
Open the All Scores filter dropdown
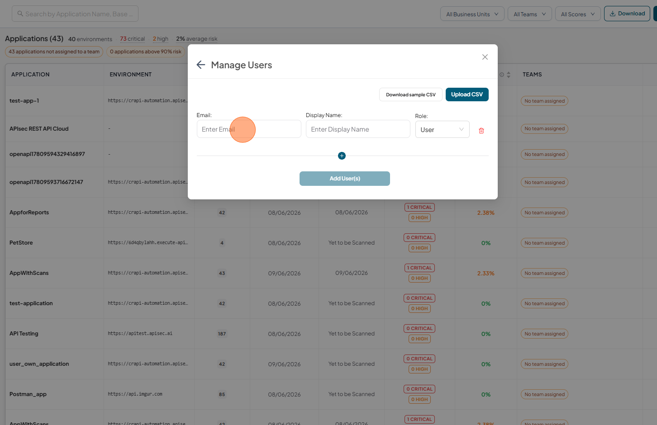pyautogui.click(x=578, y=14)
